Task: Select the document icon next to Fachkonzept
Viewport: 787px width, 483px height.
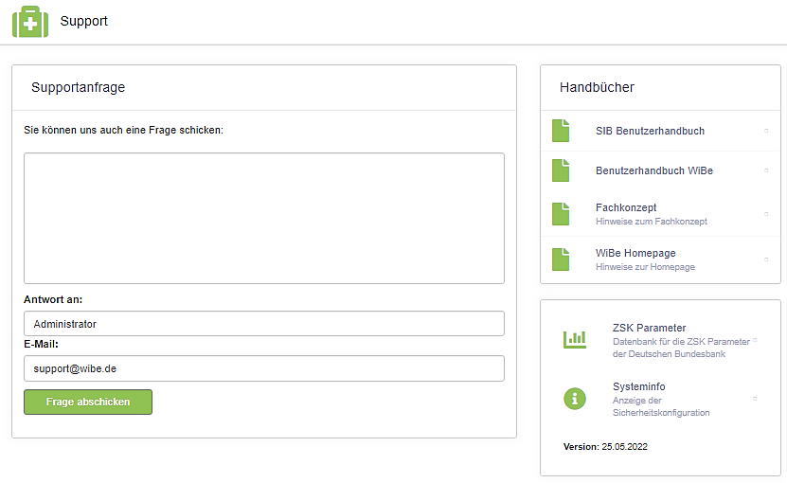Action: pos(562,214)
